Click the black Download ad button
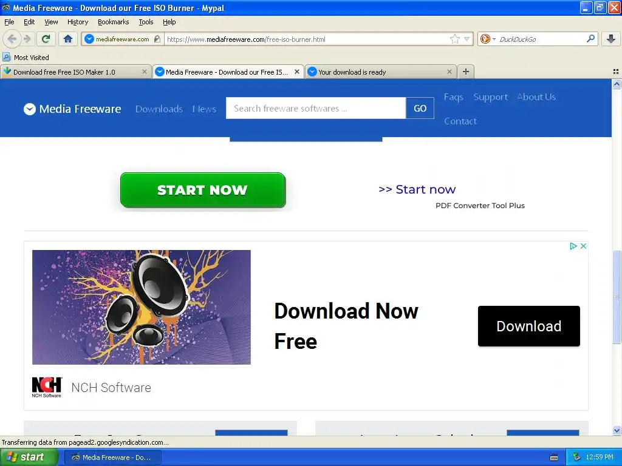The height and width of the screenshot is (466, 622). (529, 326)
